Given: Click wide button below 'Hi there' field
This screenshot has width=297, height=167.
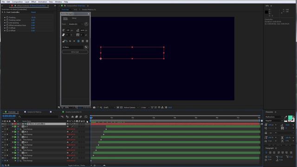Looking at the screenshot, I should [x=75, y=52].
